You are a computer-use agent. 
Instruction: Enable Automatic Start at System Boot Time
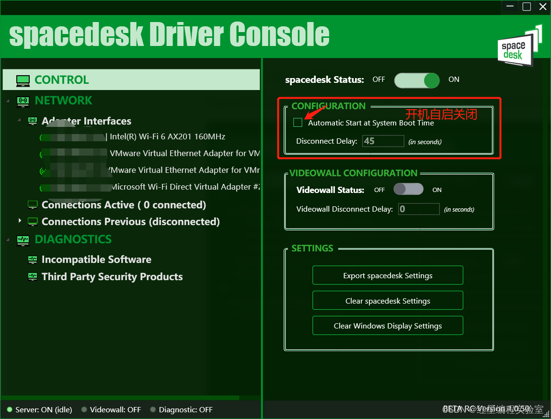[x=298, y=122]
